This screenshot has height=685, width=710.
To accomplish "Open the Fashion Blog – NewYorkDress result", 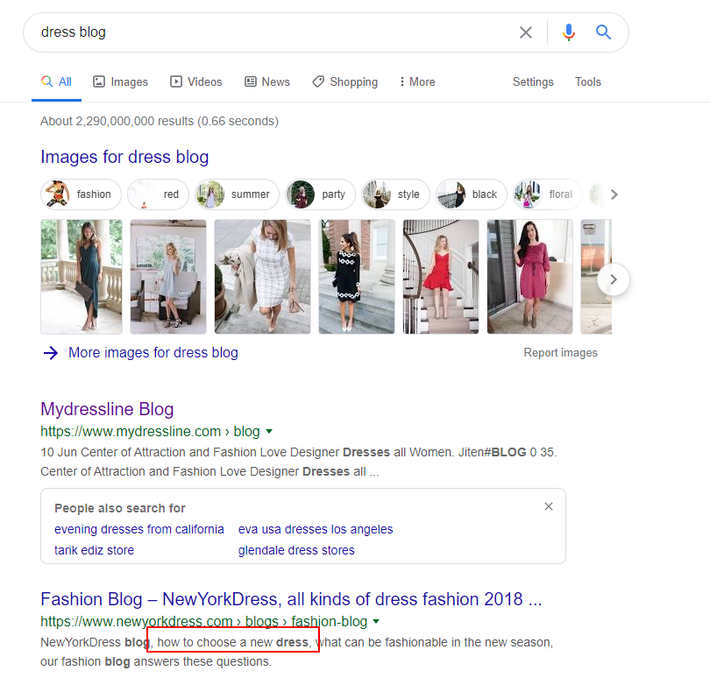I will click(291, 599).
